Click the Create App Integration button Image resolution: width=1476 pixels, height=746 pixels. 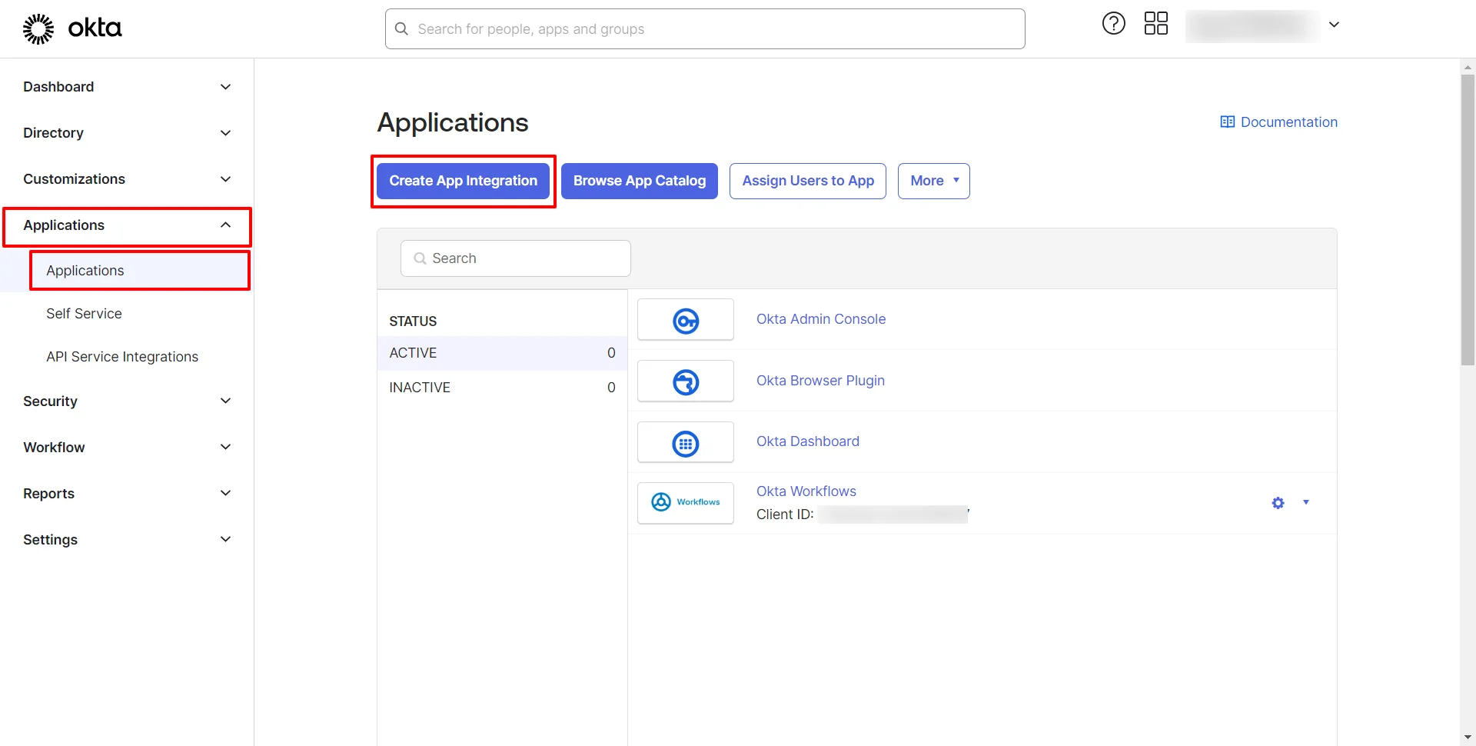click(463, 181)
